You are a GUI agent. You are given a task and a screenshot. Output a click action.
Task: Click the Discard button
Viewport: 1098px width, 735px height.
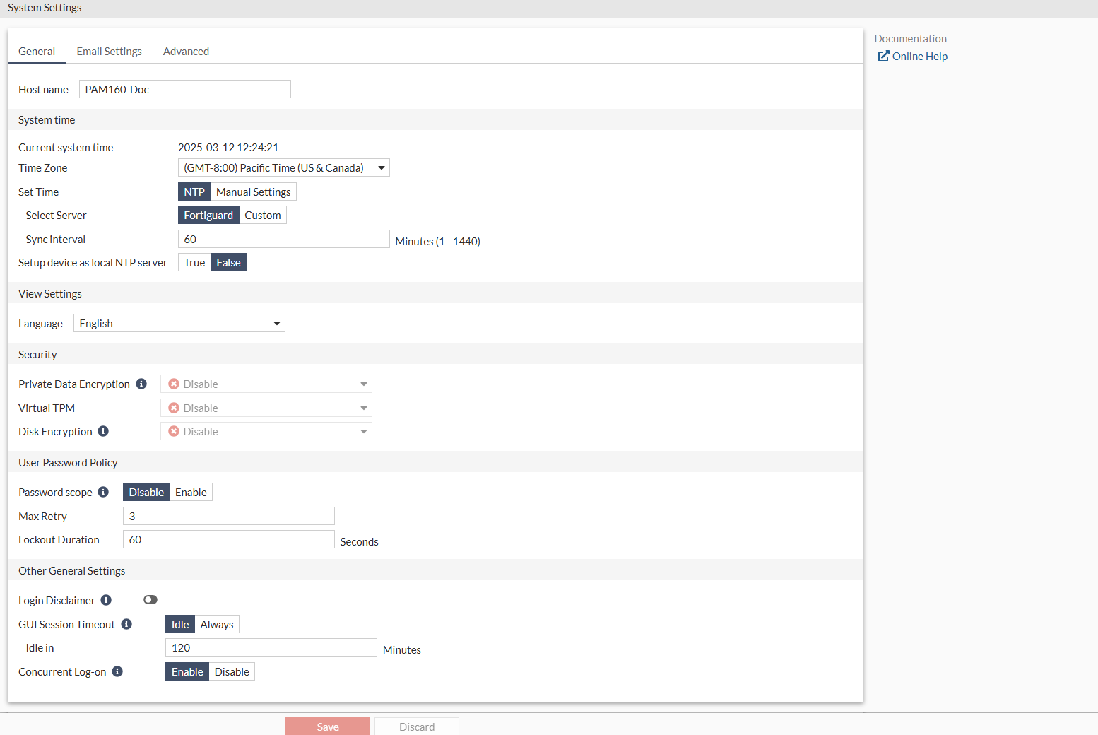pyautogui.click(x=417, y=727)
